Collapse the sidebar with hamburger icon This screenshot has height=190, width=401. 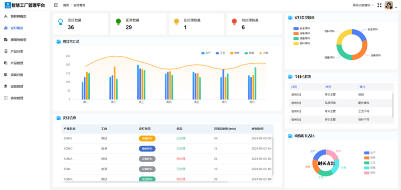(56, 5)
